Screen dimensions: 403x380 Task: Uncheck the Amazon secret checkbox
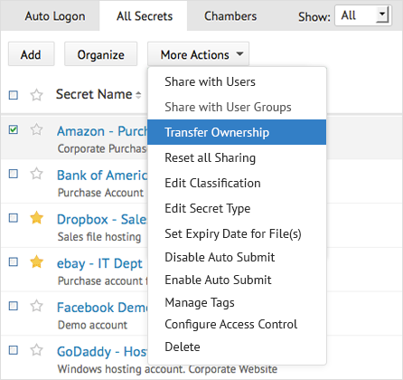click(14, 129)
